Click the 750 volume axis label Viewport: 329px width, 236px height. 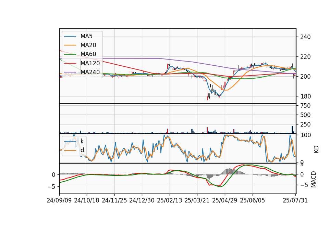305,106
